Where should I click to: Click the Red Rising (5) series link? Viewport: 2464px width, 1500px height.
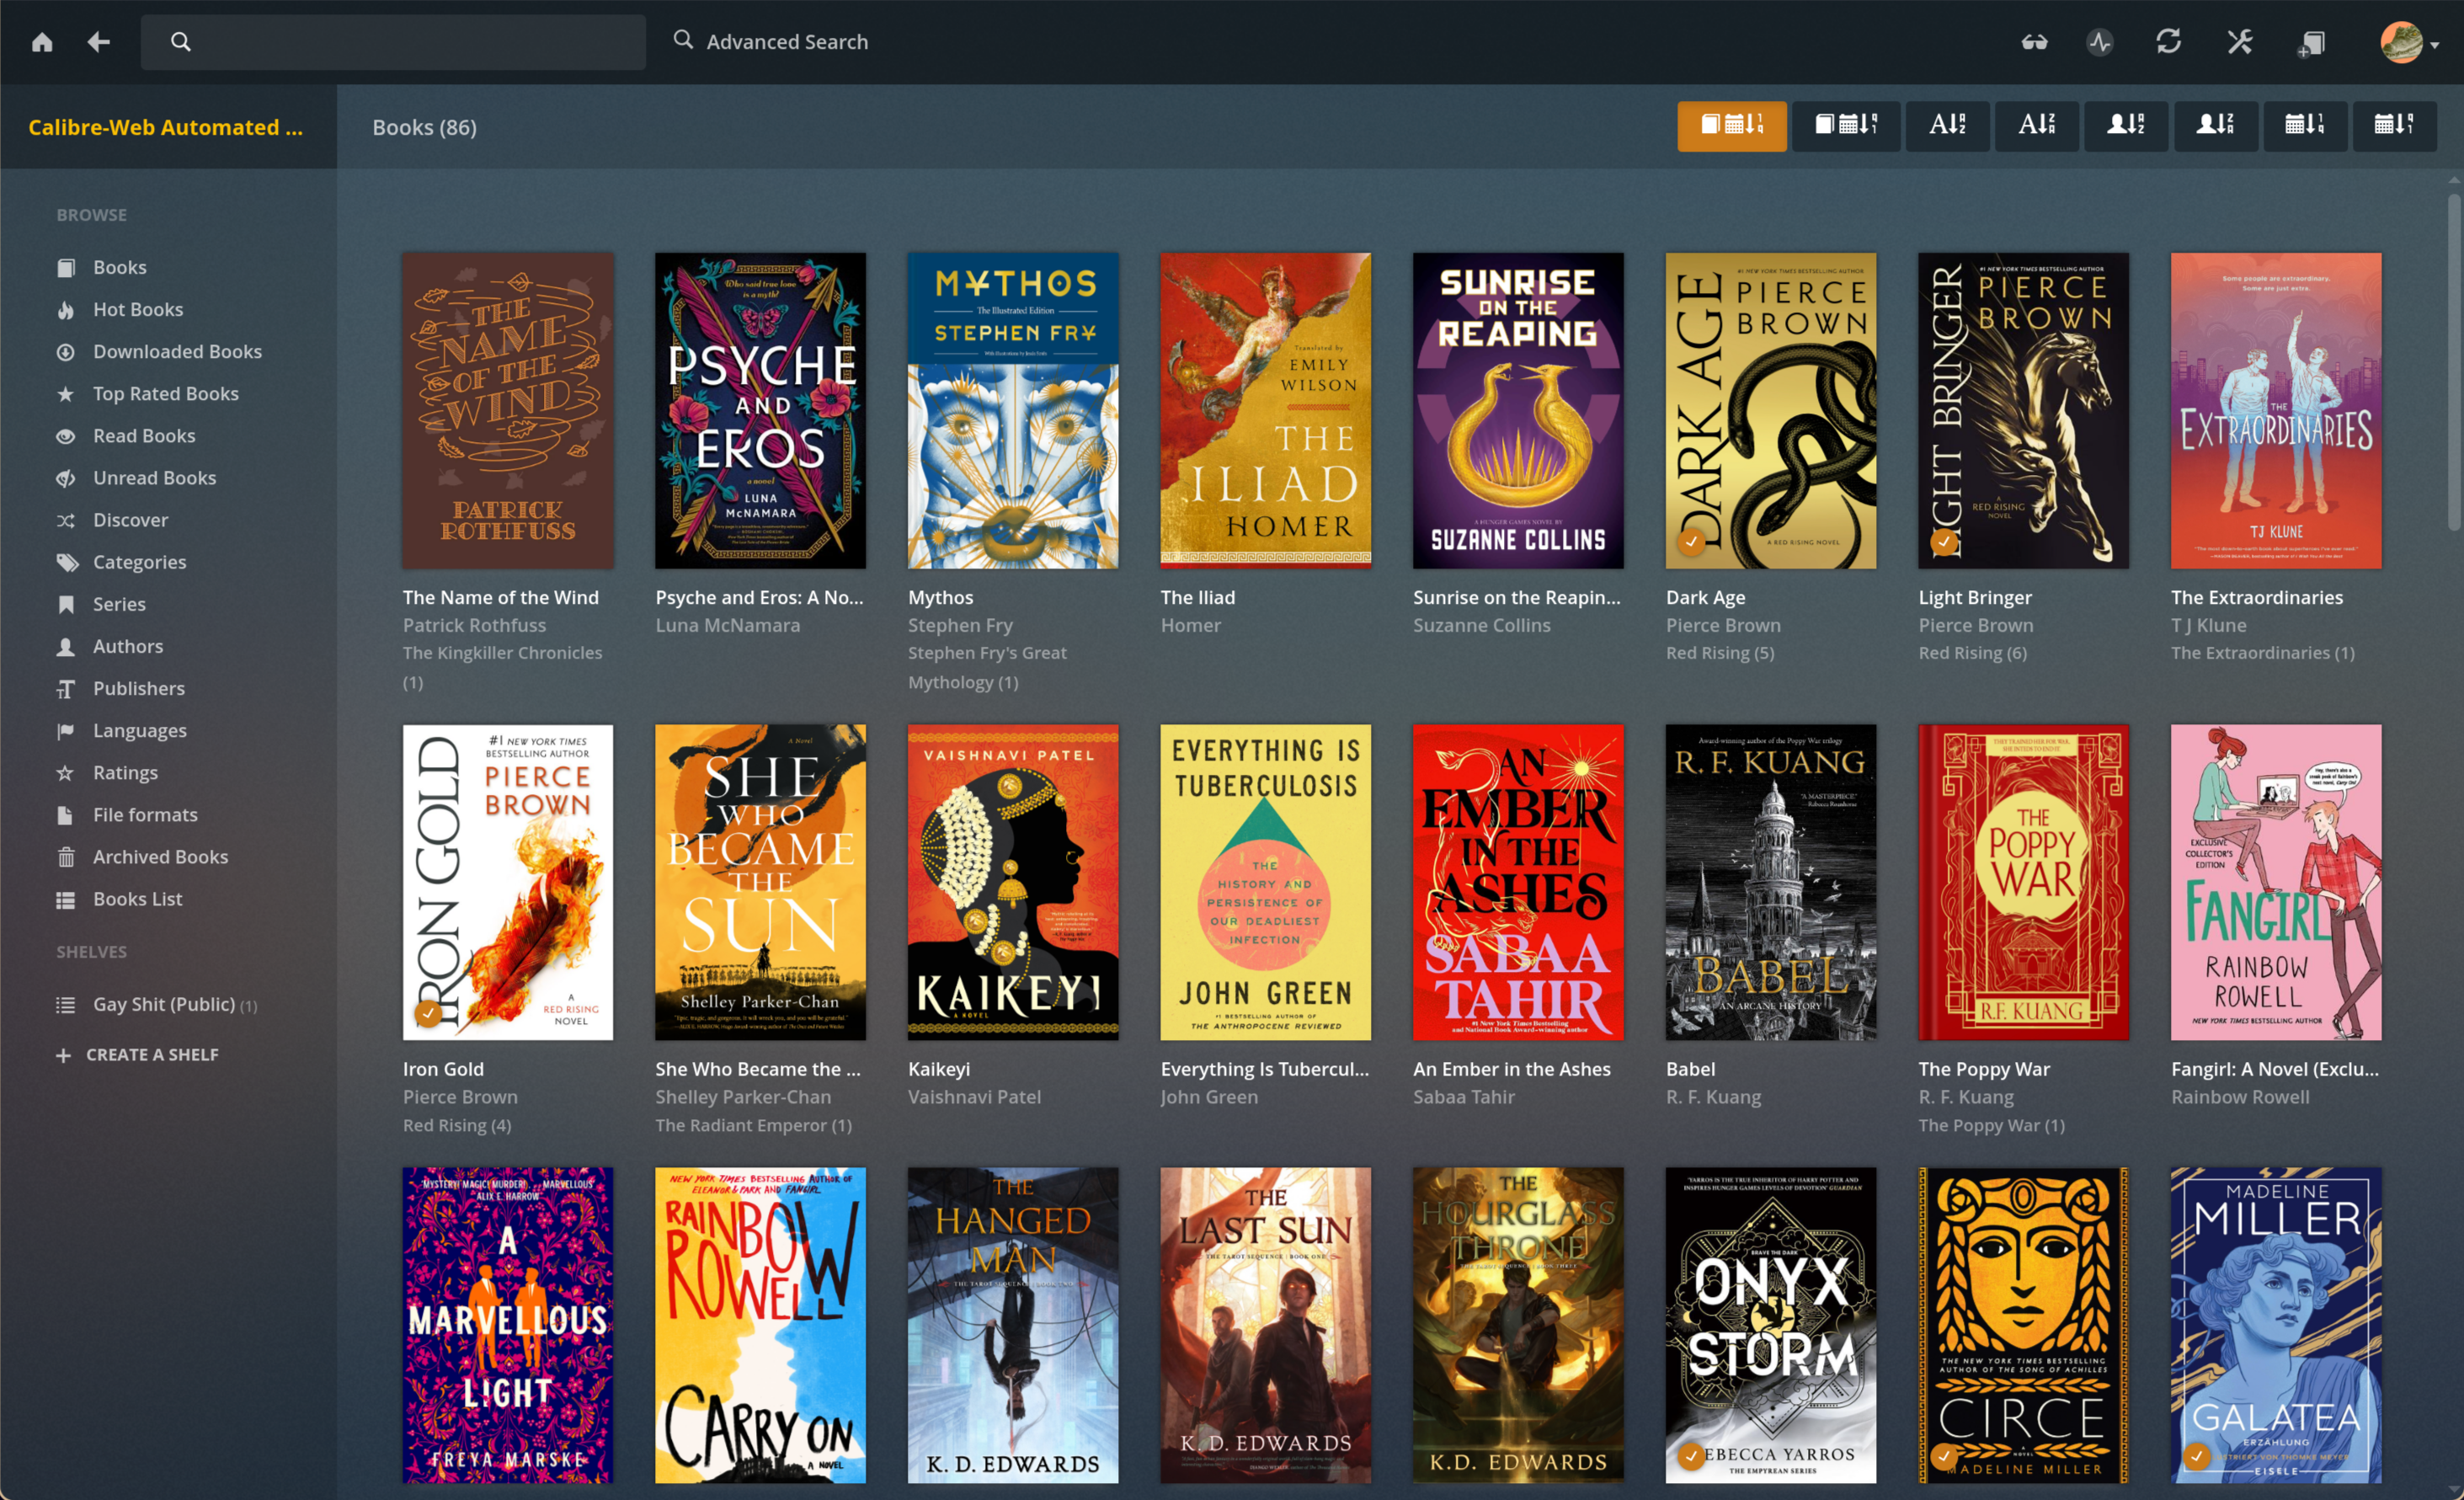1719,653
